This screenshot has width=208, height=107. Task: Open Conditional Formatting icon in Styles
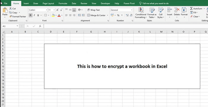(x=141, y=10)
